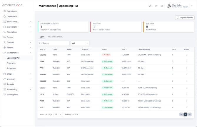The width and height of the screenshot is (197, 127).
Task: Click the Reports chart icon
Action: 4,84
